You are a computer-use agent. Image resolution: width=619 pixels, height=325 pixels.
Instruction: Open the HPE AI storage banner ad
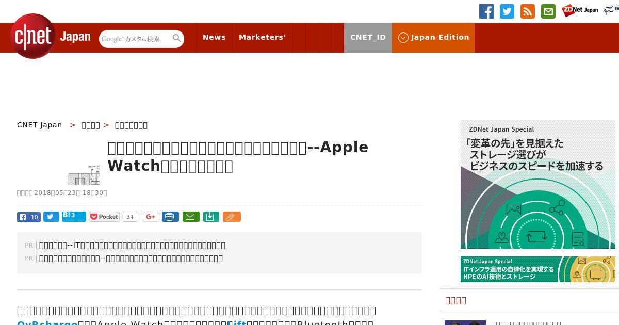[x=538, y=269]
